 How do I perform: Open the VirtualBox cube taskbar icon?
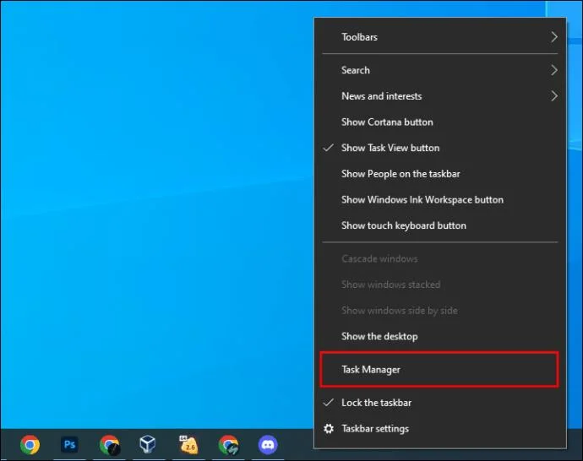pos(148,444)
